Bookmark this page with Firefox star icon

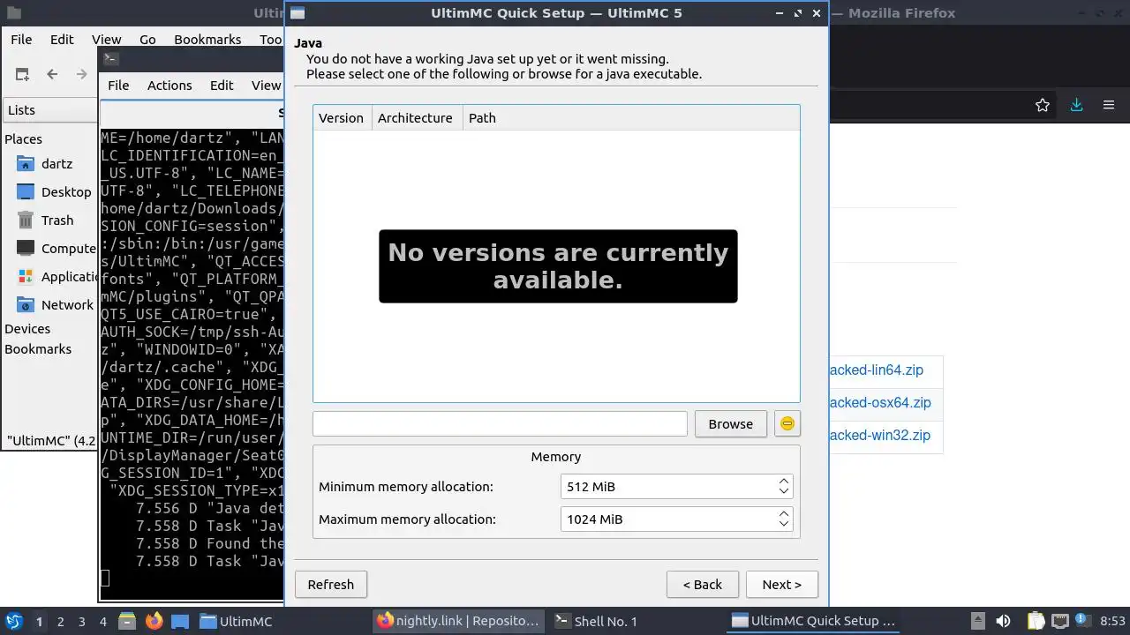pyautogui.click(x=1043, y=105)
